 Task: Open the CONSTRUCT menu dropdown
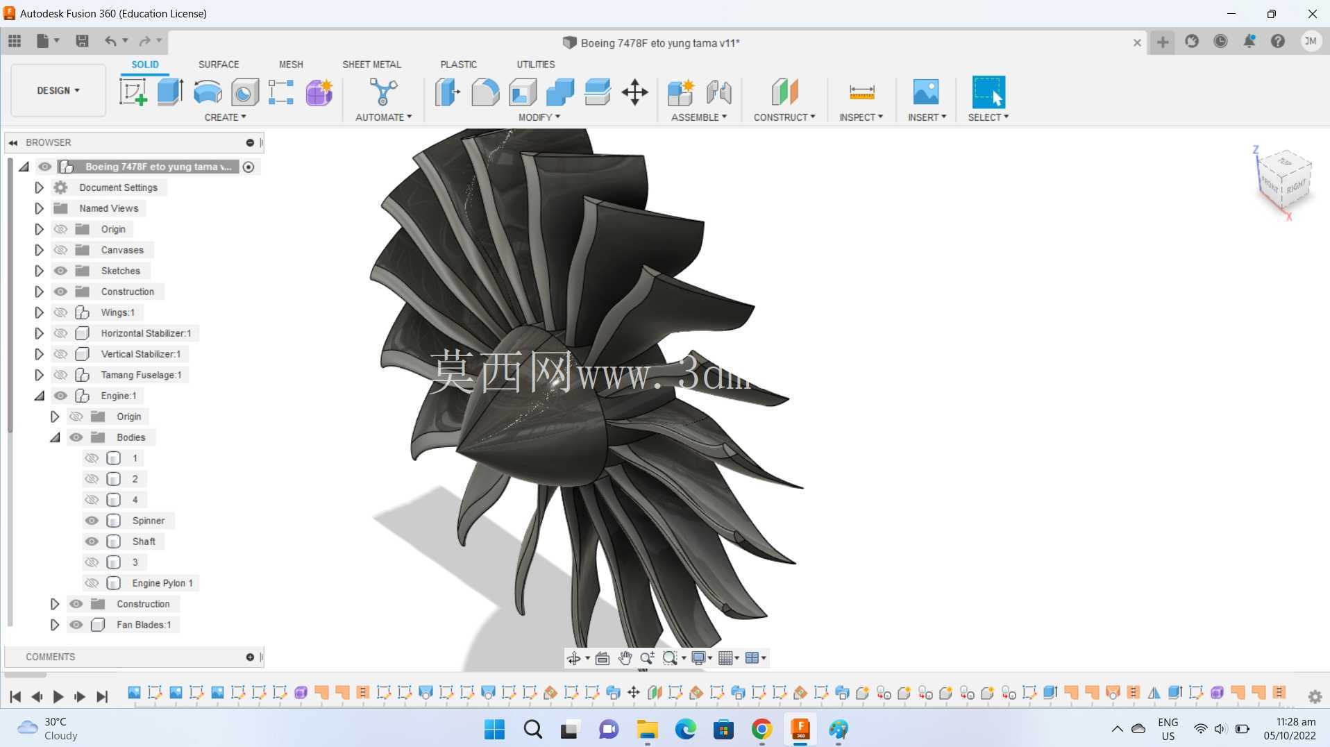click(x=784, y=117)
